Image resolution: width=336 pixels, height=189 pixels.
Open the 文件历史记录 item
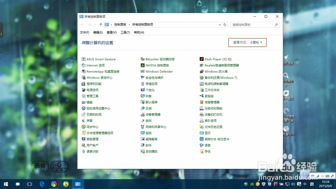pyautogui.click(x=213, y=127)
